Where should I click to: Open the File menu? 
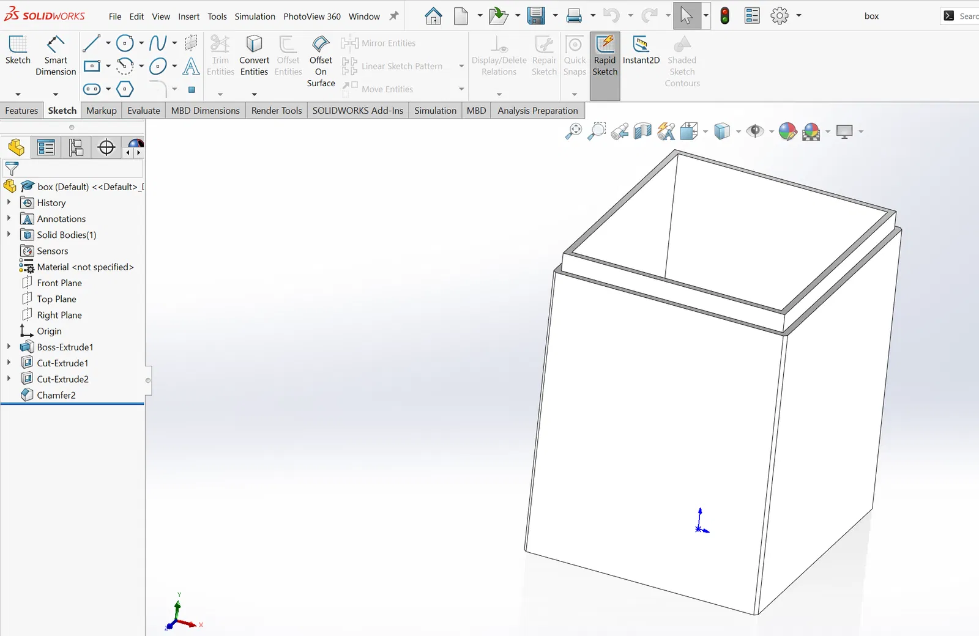[x=115, y=17]
